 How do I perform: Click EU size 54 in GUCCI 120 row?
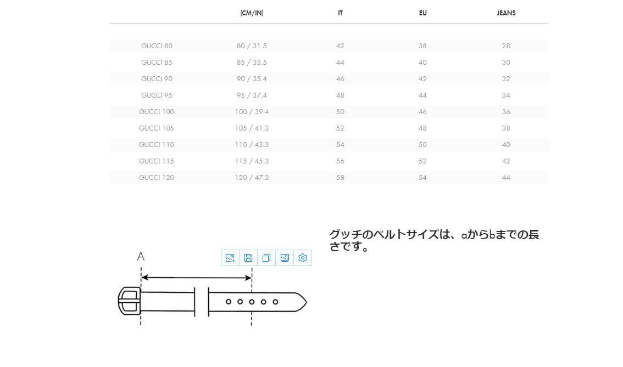pos(422,178)
